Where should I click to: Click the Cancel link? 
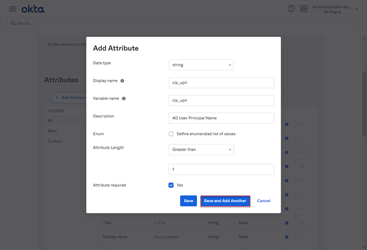tap(263, 201)
